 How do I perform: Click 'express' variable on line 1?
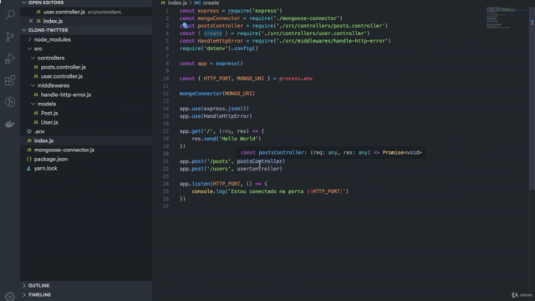point(208,11)
